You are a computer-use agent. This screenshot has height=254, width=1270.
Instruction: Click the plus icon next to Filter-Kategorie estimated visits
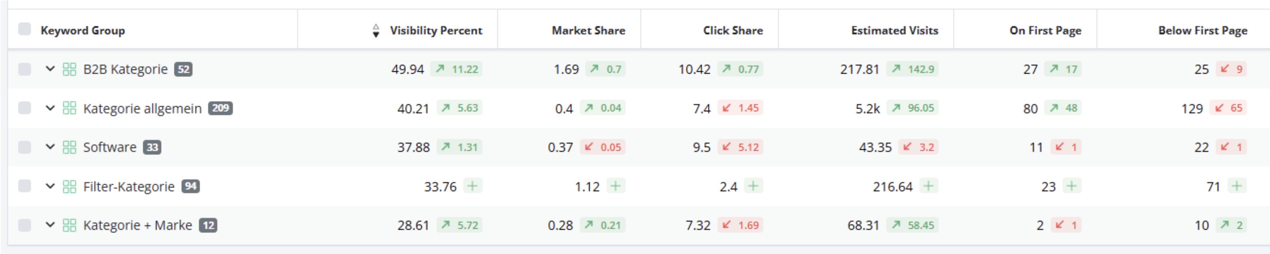pyautogui.click(x=928, y=186)
